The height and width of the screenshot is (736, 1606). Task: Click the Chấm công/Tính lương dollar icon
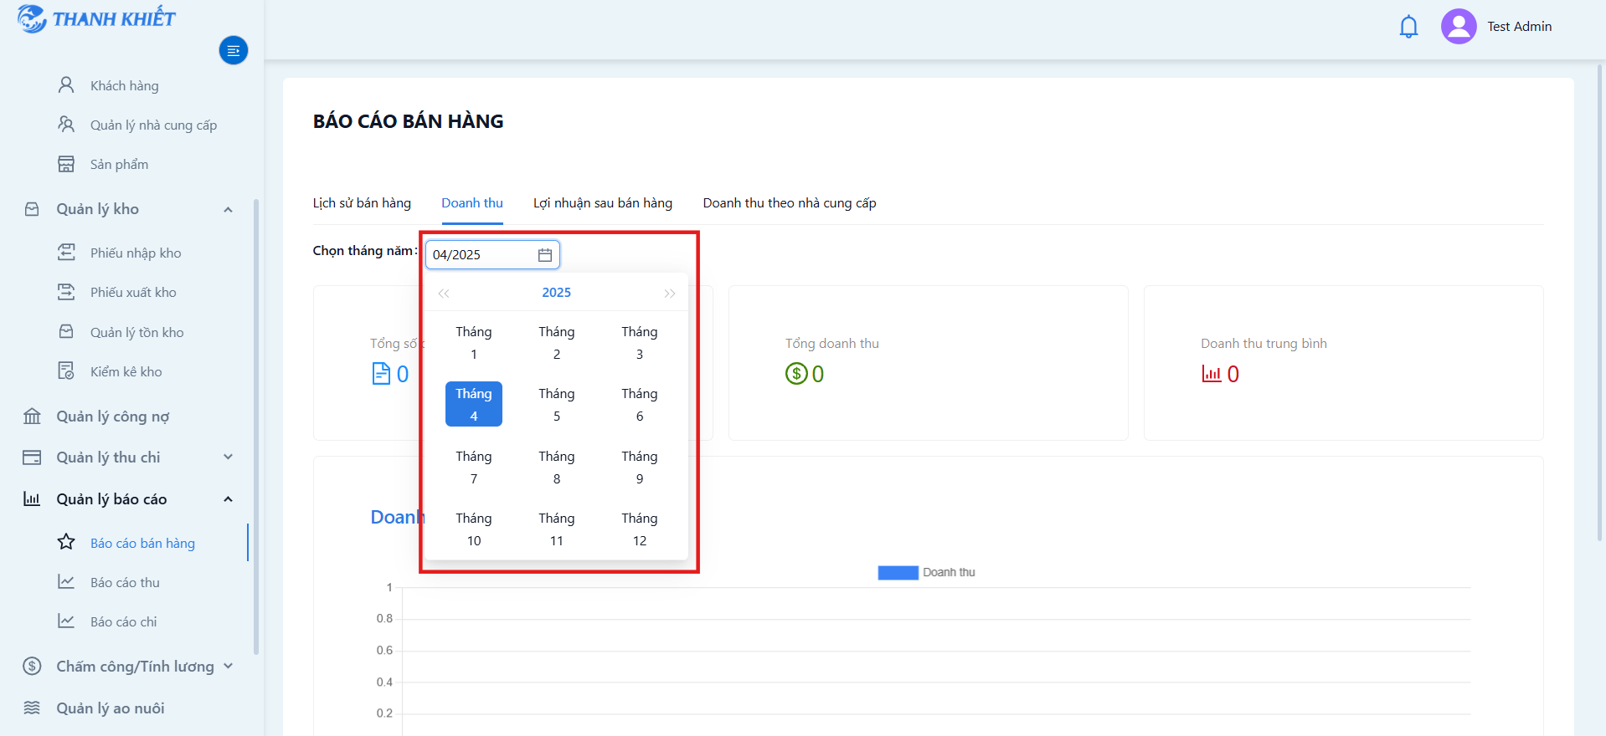click(x=32, y=667)
